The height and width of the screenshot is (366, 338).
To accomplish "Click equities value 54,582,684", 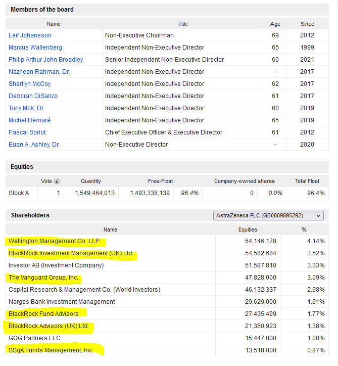I will [261, 253].
